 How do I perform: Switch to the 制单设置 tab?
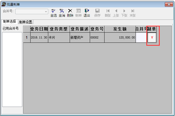click(26, 22)
